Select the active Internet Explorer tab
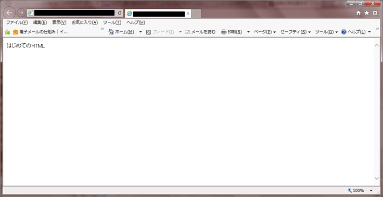 point(158,14)
